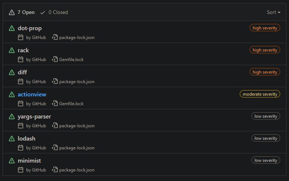Click the alert icon beside actionview

click(x=12, y=95)
